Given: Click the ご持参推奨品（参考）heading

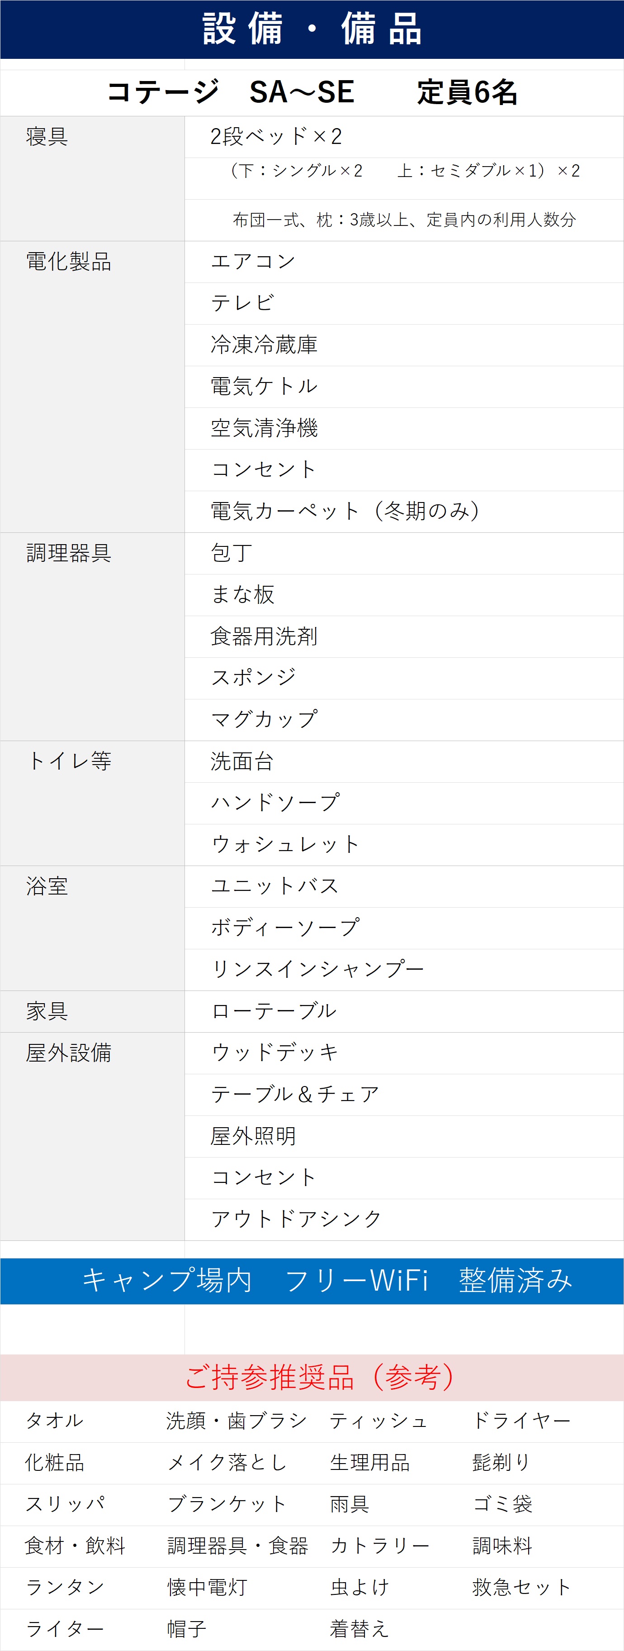Looking at the screenshot, I should point(320,1377).
